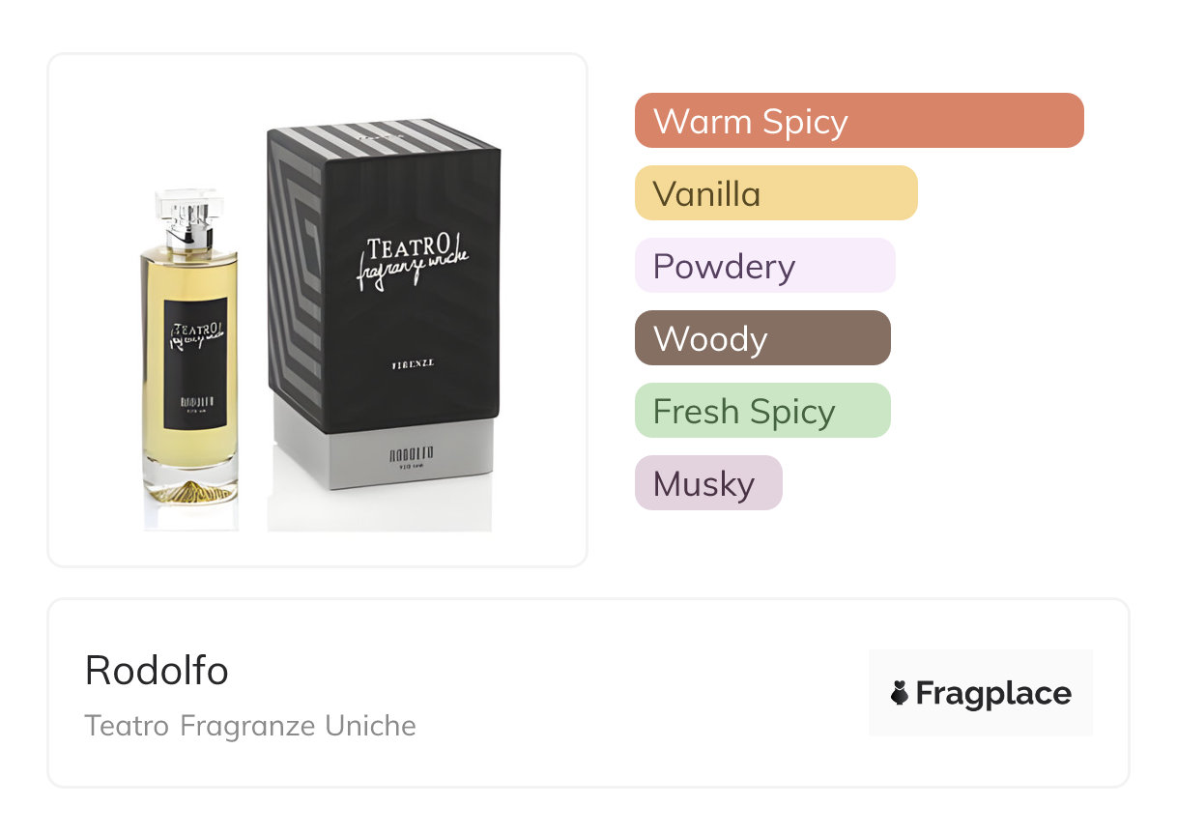Click the grey Rodolfo base of box
The image size is (1177, 835).
coord(384,447)
